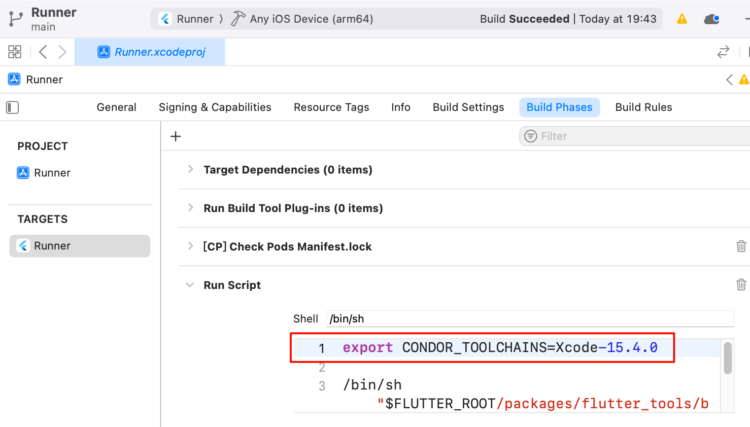Click the swap editor arrows icon
Screen dimensions: 750x427
(x=723, y=52)
